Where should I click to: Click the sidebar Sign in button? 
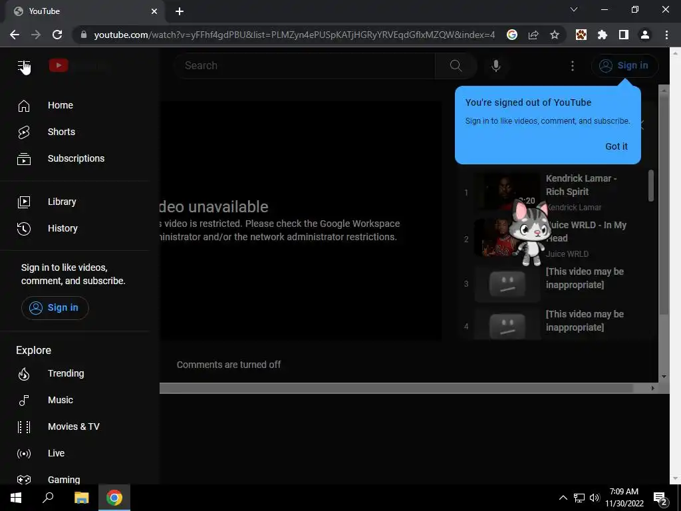(55, 307)
